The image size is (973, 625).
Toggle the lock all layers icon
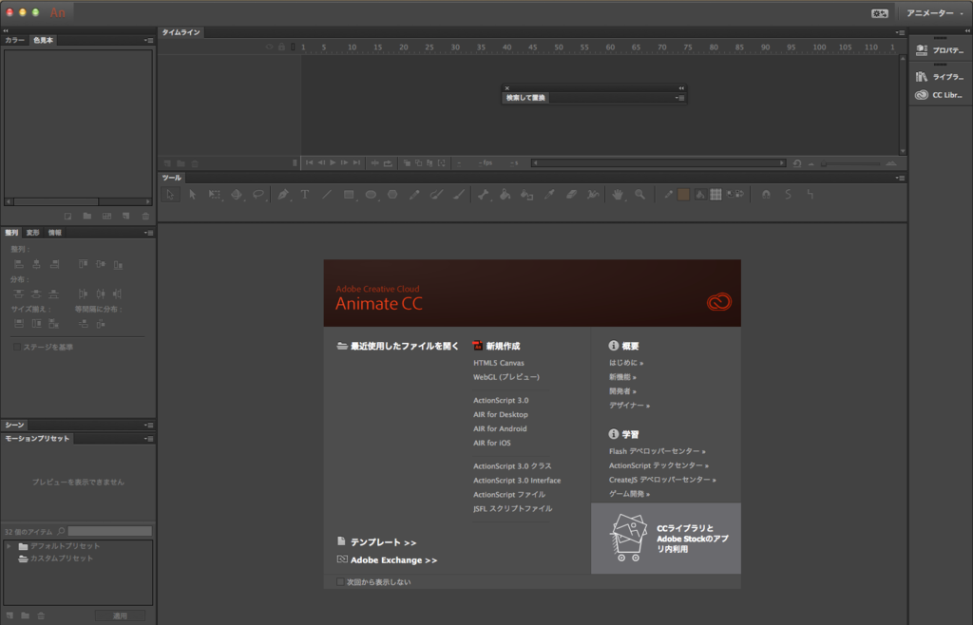click(x=281, y=47)
